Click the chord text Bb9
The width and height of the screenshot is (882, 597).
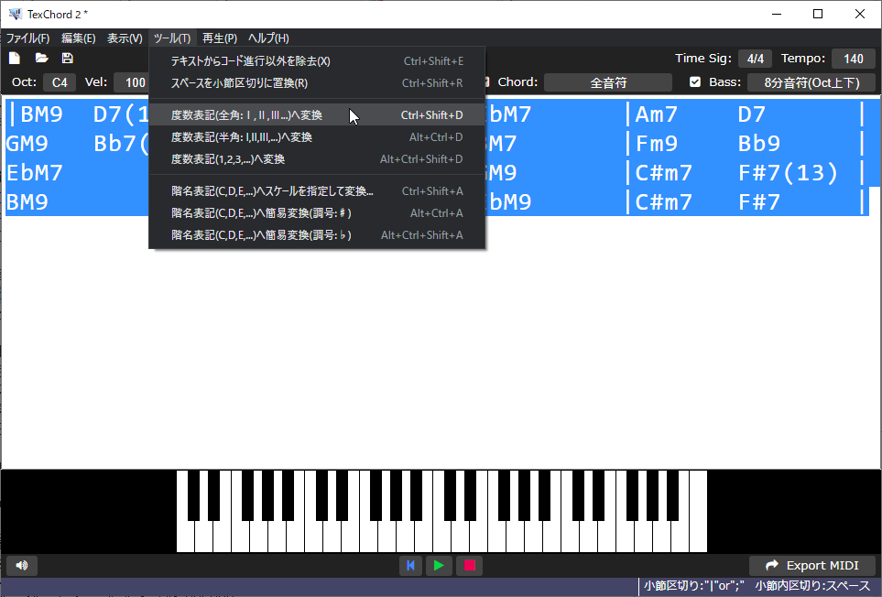tap(758, 144)
